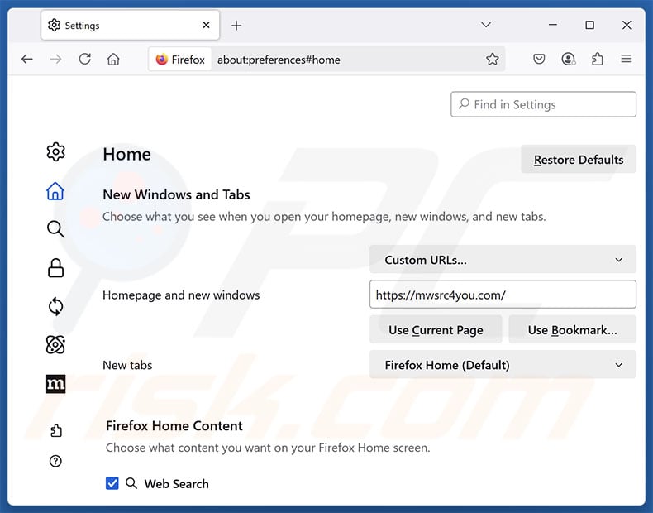Click the forward navigation arrow
This screenshot has width=653, height=513.
(x=56, y=60)
